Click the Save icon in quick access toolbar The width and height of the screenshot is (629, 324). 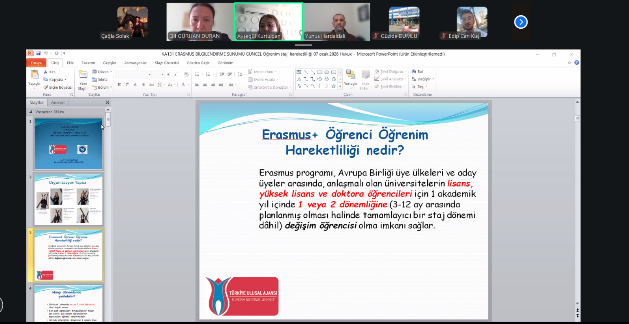coord(39,53)
